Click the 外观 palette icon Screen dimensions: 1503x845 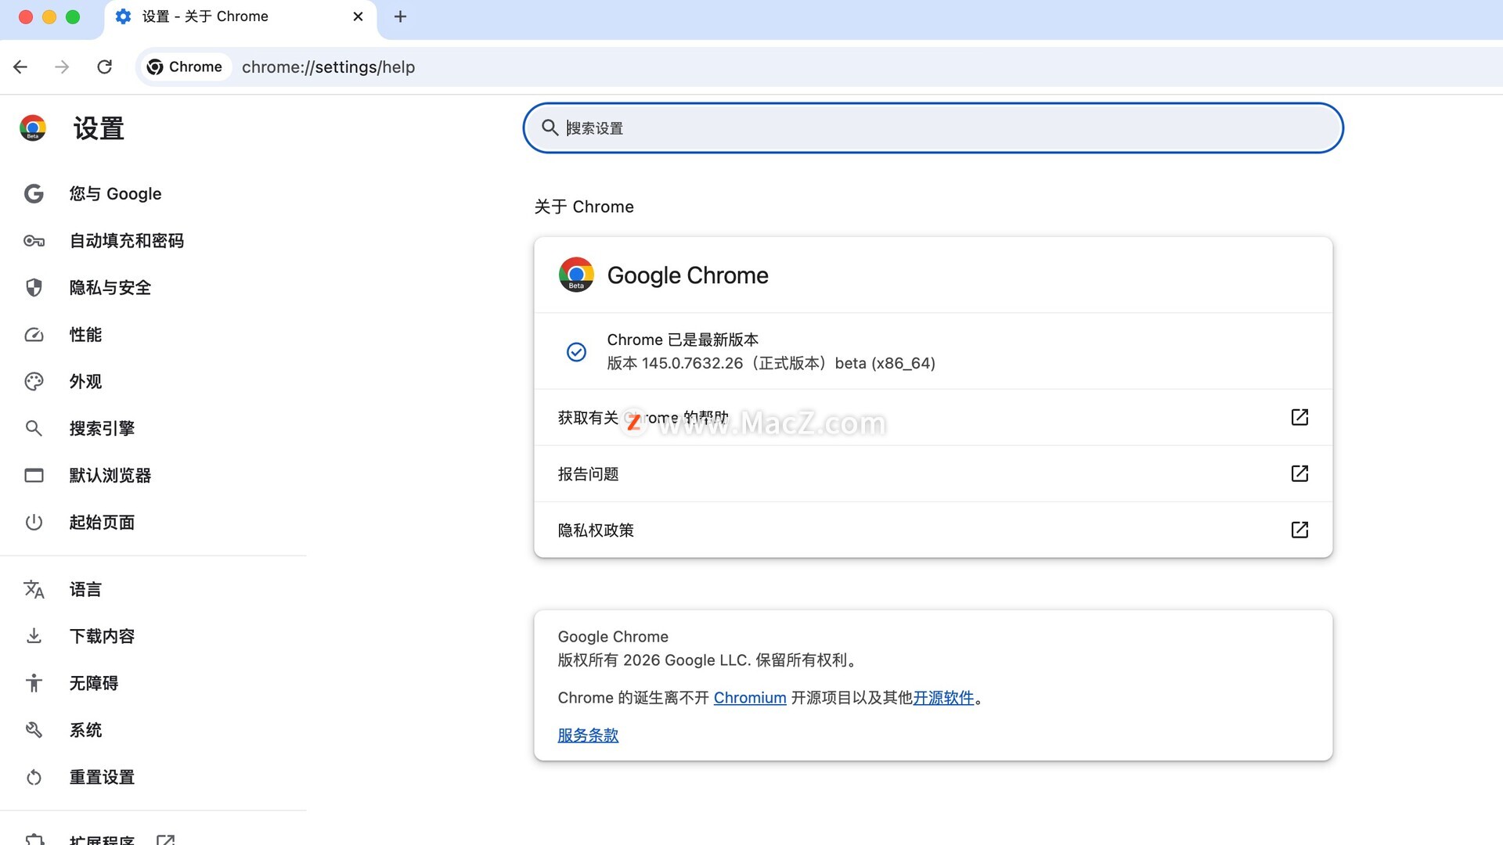pyautogui.click(x=34, y=382)
